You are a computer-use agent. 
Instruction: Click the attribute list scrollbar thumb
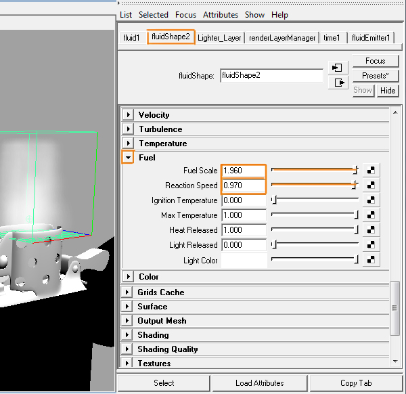click(x=395, y=308)
